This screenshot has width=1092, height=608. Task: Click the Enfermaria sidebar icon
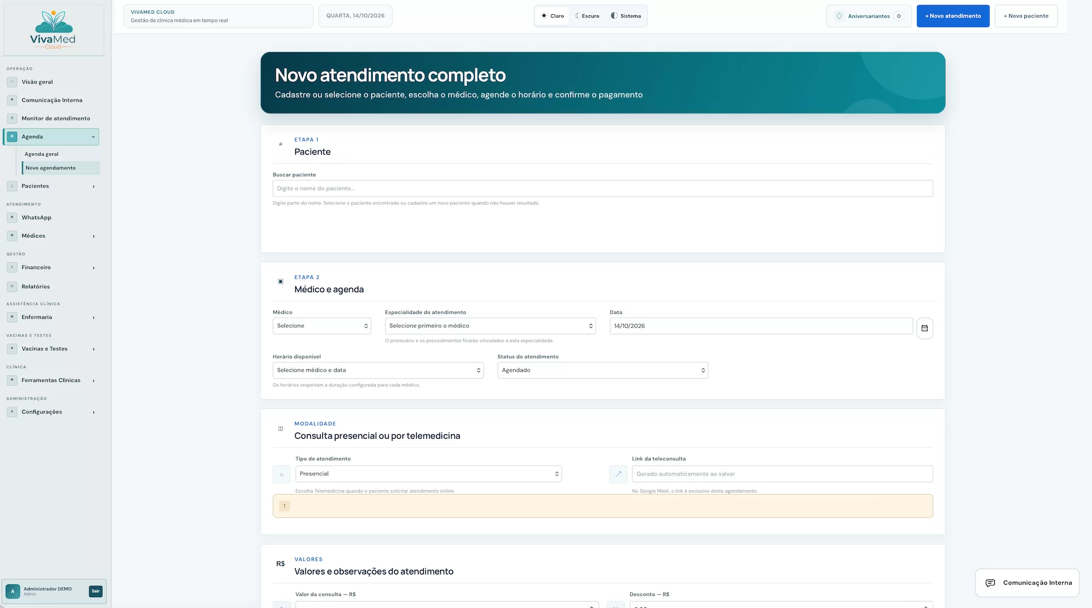tap(12, 317)
